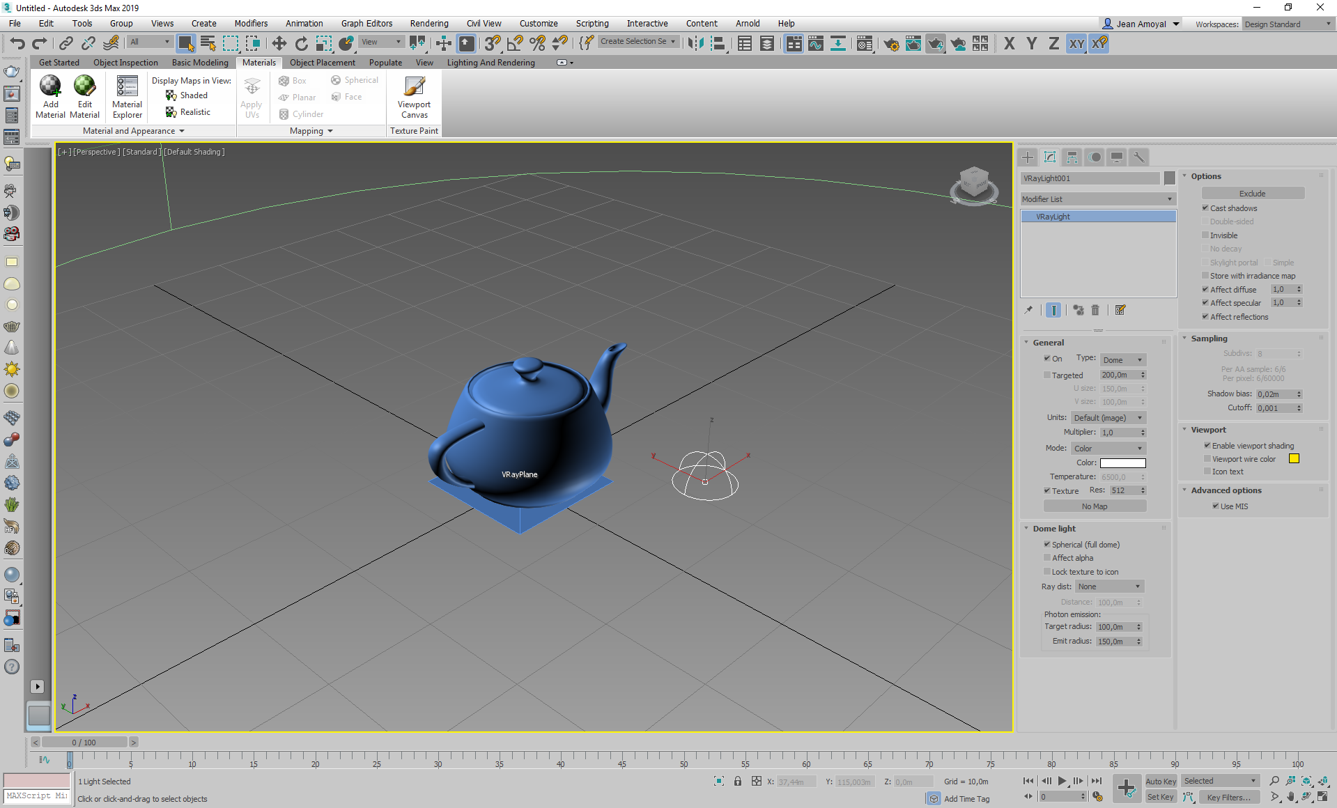Switch to the Create command panel tab
The height and width of the screenshot is (808, 1337).
click(x=1028, y=157)
